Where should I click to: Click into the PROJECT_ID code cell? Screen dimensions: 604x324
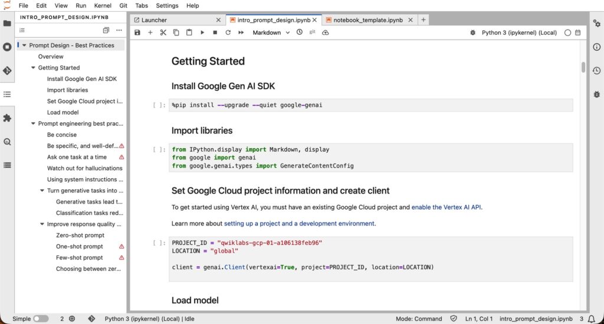(x=370, y=259)
